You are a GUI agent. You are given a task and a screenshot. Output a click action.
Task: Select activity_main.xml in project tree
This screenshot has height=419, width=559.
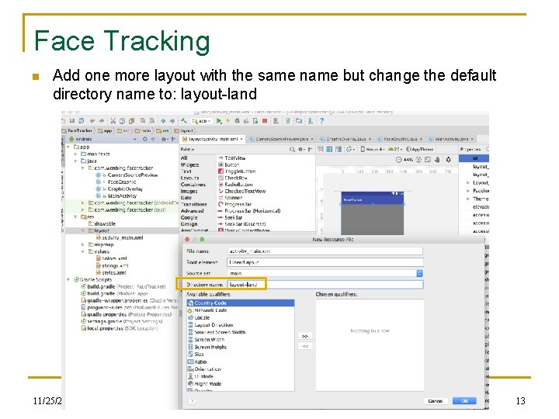click(x=120, y=237)
